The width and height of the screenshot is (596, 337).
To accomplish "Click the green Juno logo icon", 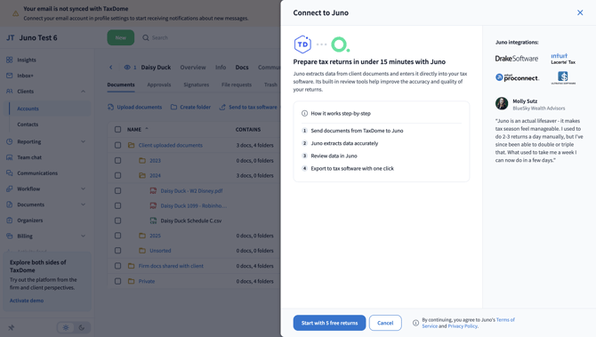I will [340, 44].
